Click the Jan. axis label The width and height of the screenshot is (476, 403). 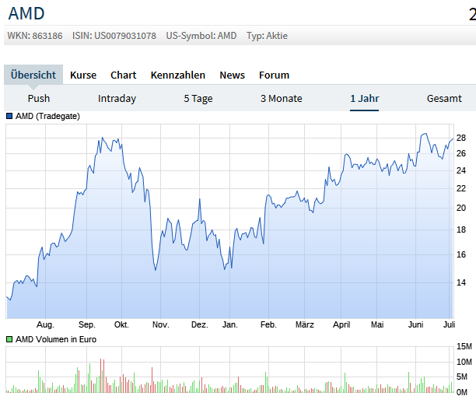(x=229, y=324)
